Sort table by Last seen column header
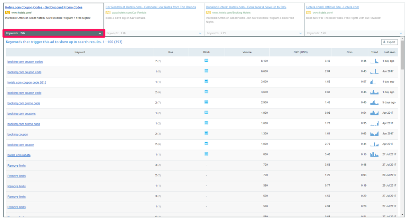408x218 pixels. [389, 52]
